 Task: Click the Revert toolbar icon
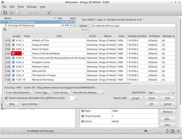click(18, 13)
